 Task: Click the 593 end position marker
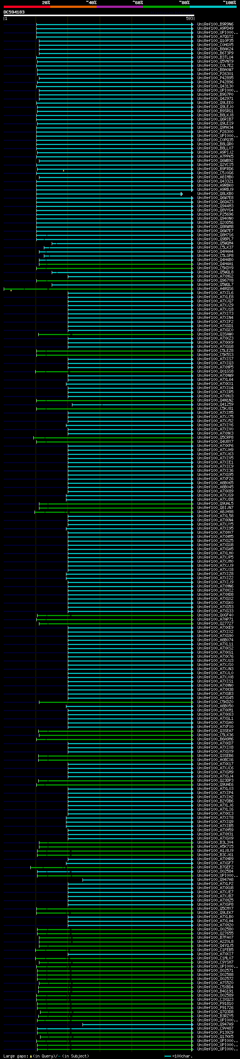point(189,18)
